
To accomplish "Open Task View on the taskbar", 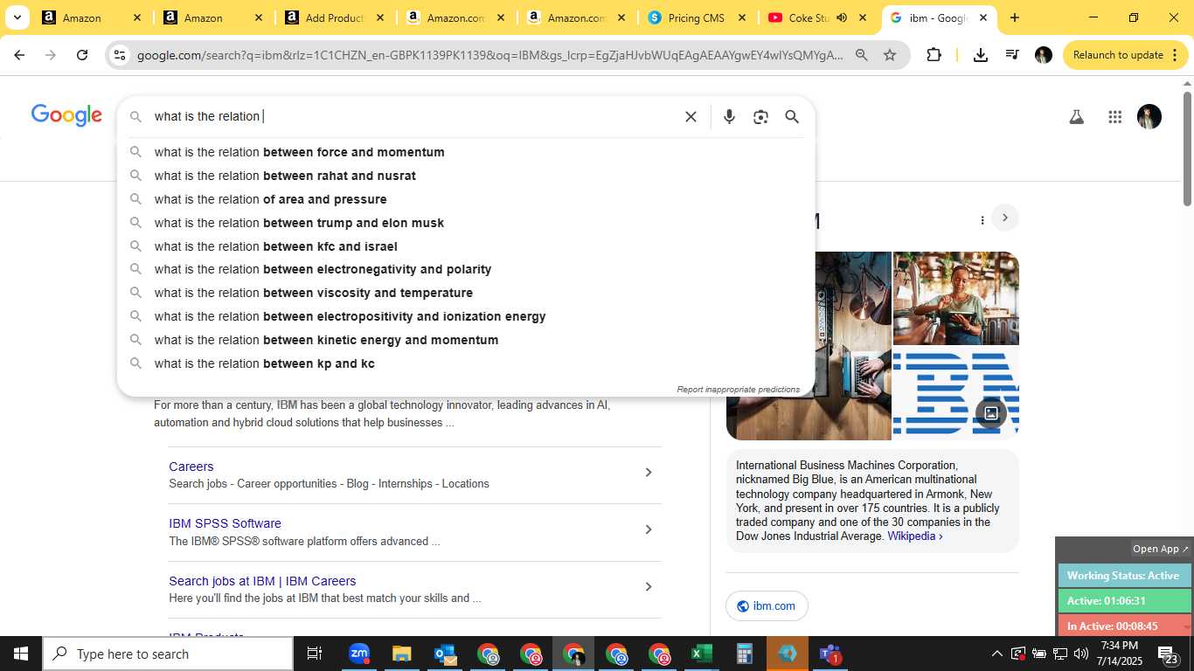I will pos(315,654).
